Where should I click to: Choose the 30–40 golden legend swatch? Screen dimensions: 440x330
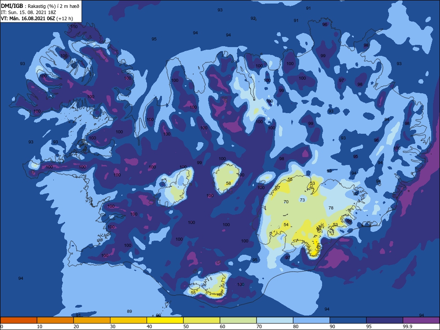click(x=128, y=320)
